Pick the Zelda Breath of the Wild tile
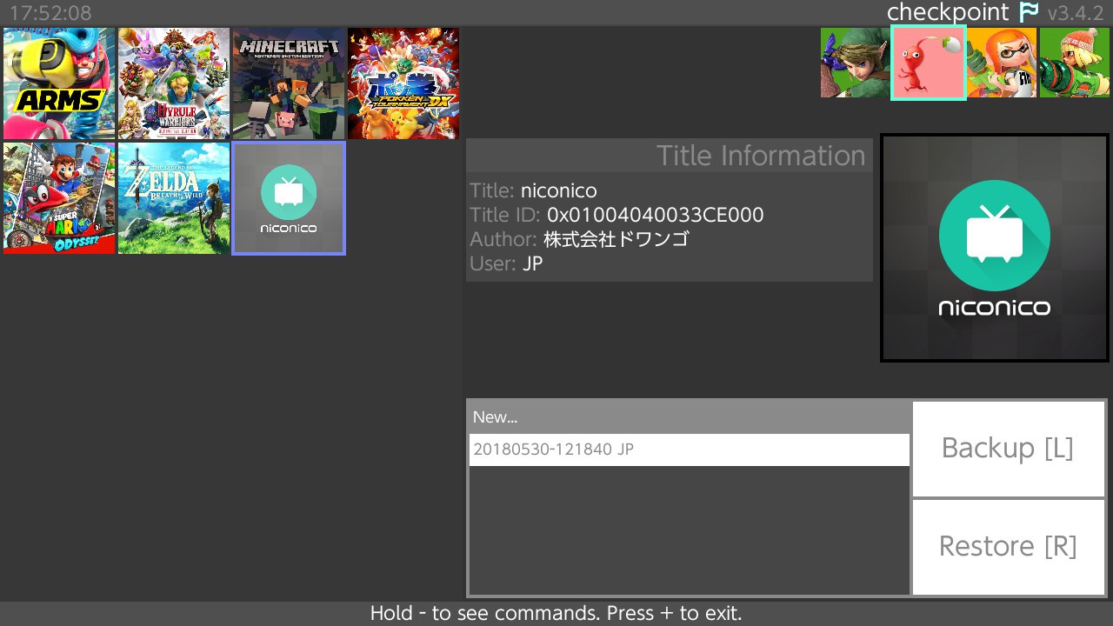Image resolution: width=1113 pixels, height=626 pixels. (174, 198)
